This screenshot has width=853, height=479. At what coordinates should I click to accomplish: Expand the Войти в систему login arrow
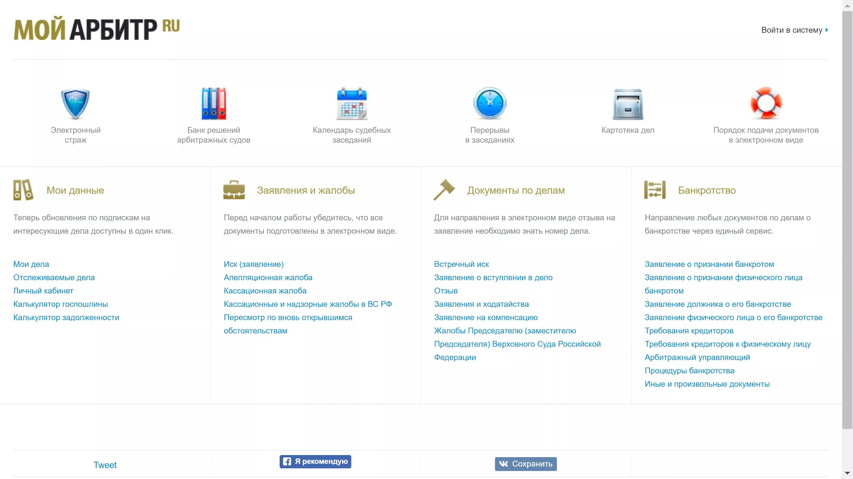click(827, 30)
